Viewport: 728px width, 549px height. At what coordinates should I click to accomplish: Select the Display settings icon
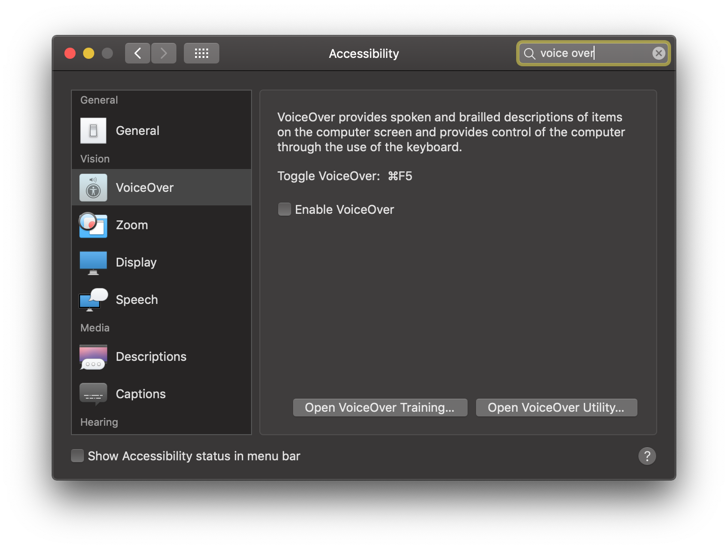[x=93, y=262]
